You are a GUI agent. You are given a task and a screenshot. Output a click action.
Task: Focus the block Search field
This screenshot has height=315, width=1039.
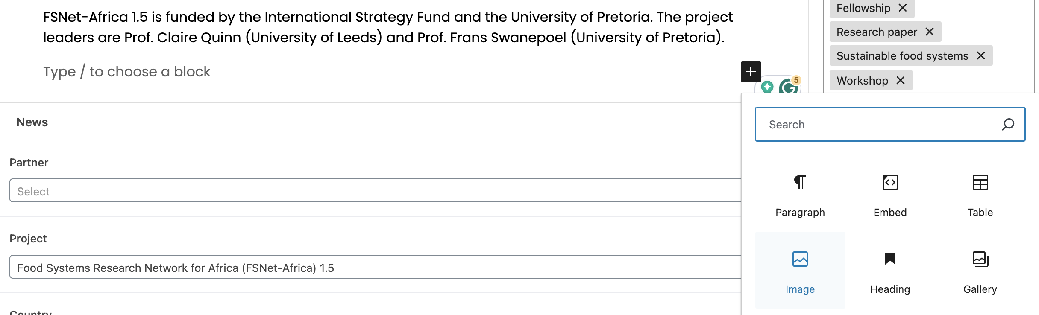tap(880, 125)
